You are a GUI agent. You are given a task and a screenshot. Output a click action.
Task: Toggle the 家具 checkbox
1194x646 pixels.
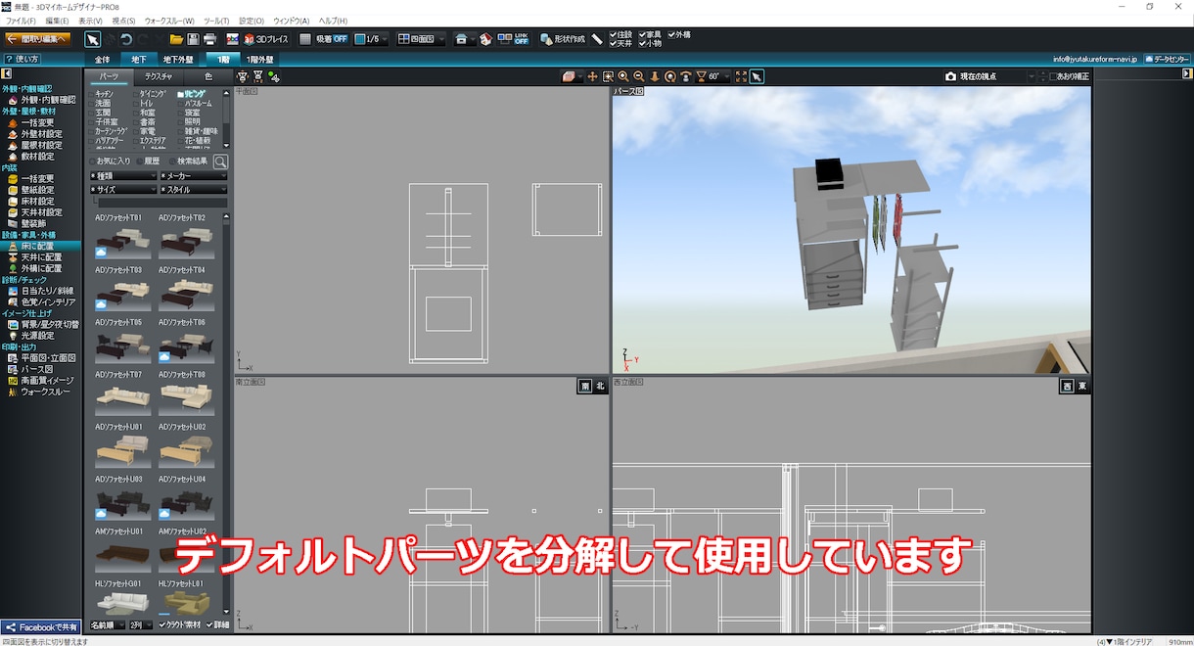(x=650, y=34)
